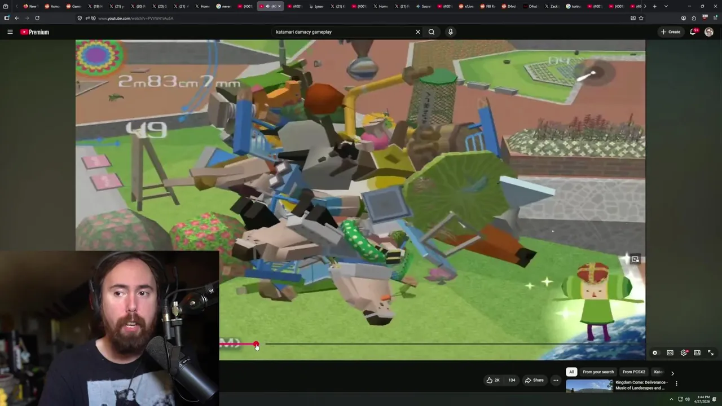Switch the player to theater mode
The height and width of the screenshot is (406, 722).
pyautogui.click(x=697, y=353)
